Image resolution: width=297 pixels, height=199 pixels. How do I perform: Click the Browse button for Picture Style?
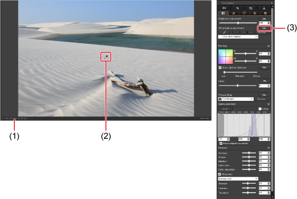[262, 99]
